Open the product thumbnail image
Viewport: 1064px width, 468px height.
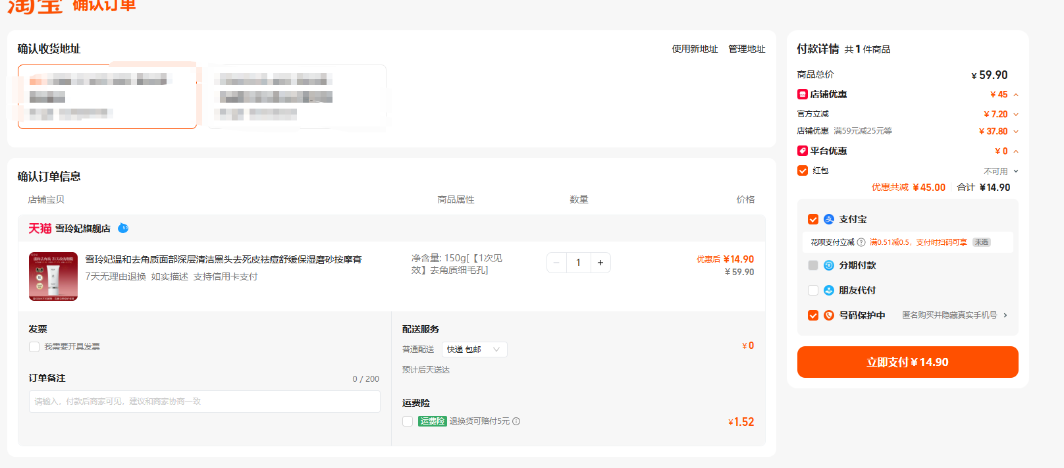click(53, 276)
